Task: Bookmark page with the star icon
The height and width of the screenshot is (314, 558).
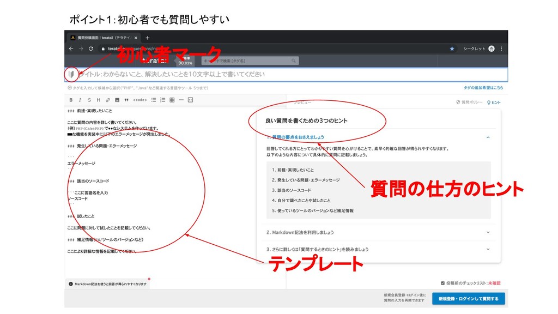Action: coord(452,49)
